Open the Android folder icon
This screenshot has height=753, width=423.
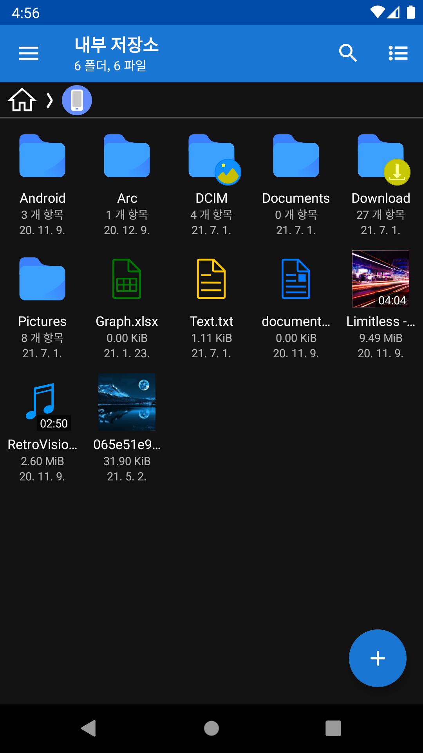click(x=42, y=156)
